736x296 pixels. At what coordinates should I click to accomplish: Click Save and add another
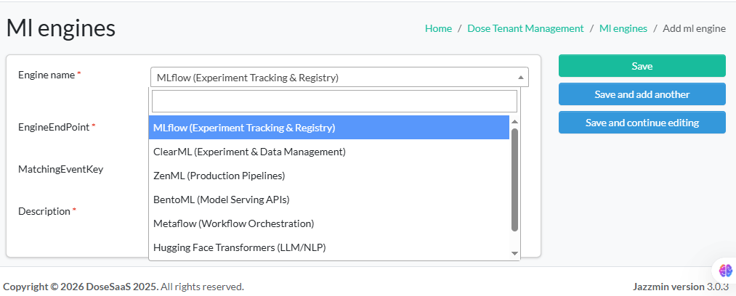pos(642,94)
